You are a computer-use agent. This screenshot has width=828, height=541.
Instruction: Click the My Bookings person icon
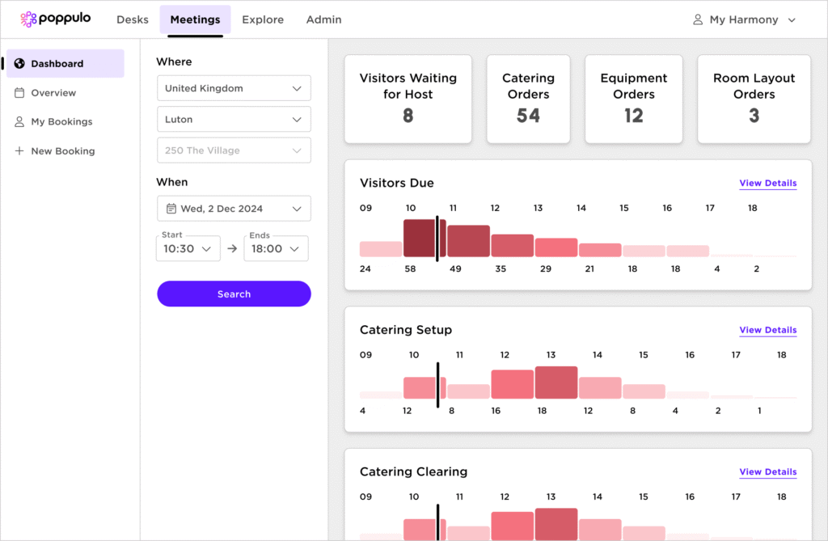pyautogui.click(x=19, y=122)
